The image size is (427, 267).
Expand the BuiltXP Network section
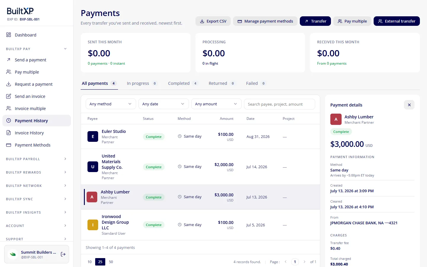click(x=36, y=186)
